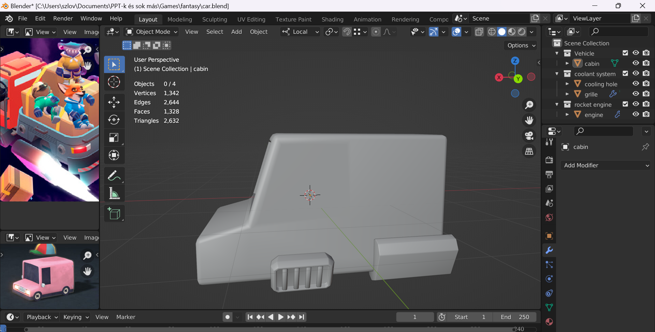
Task: Click the viewport pan hand icon
Action: coord(529,120)
